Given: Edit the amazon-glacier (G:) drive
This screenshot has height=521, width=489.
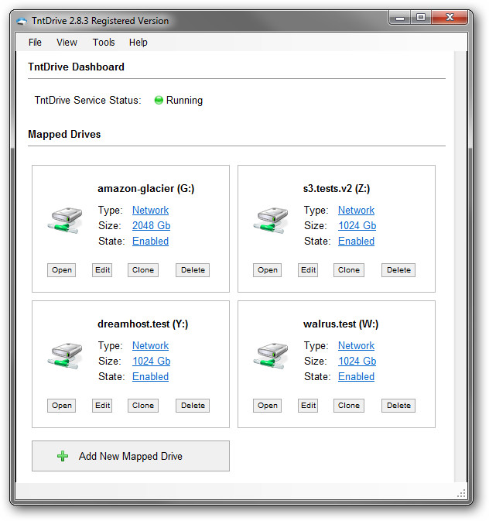Looking at the screenshot, I should coord(102,270).
